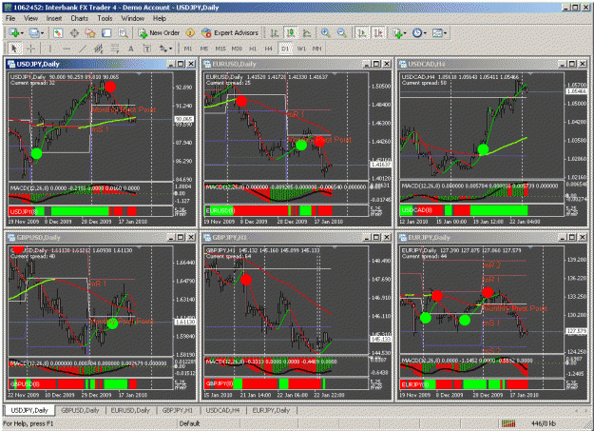The width and height of the screenshot is (594, 431).
Task: Select the USDJPY,Daily bottom tab
Action: [x=29, y=410]
